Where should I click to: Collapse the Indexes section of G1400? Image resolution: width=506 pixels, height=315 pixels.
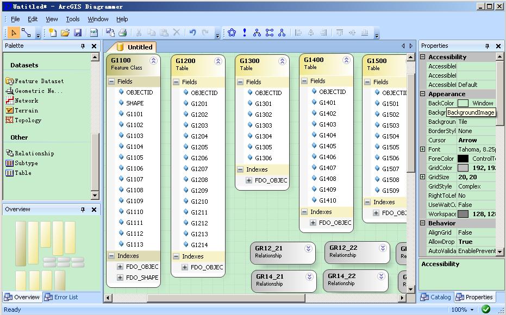(x=304, y=212)
